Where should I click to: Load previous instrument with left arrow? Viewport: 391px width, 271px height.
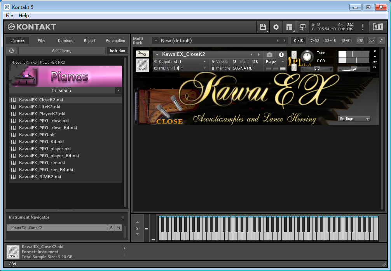point(251,54)
